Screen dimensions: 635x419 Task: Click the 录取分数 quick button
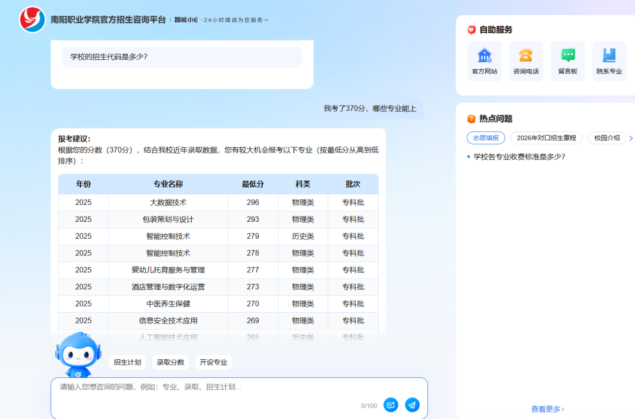pos(171,362)
